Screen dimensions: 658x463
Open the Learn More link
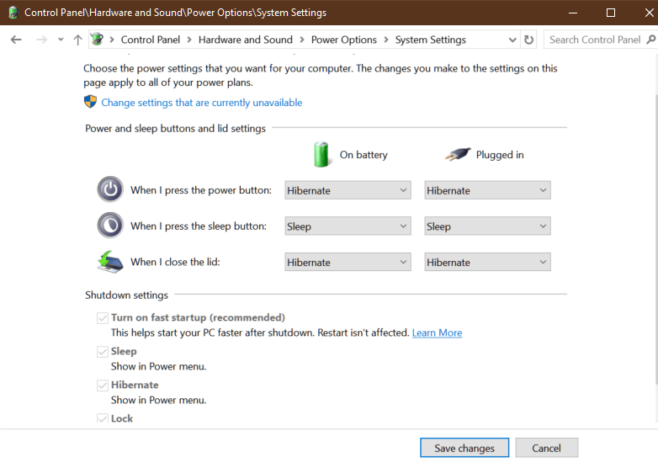437,333
